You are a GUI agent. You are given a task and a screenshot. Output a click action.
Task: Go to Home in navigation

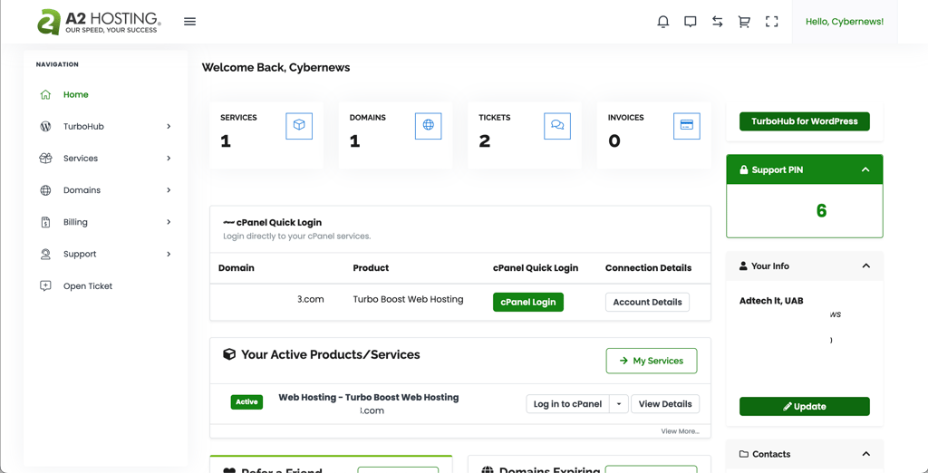pos(76,95)
